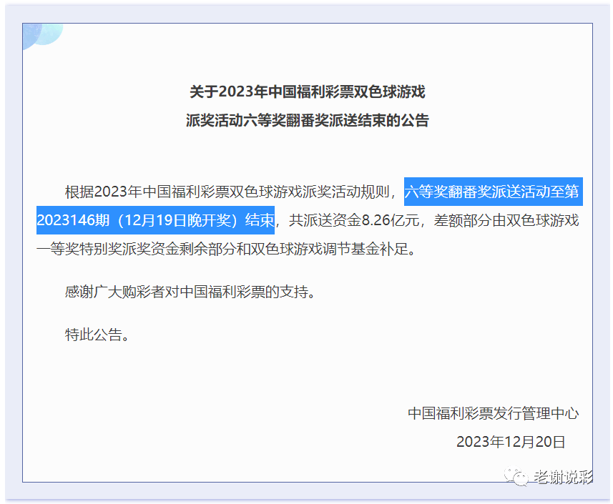Click the subtitle '派奖活动六等奖翻番奖派送结束的公告'

point(308,120)
